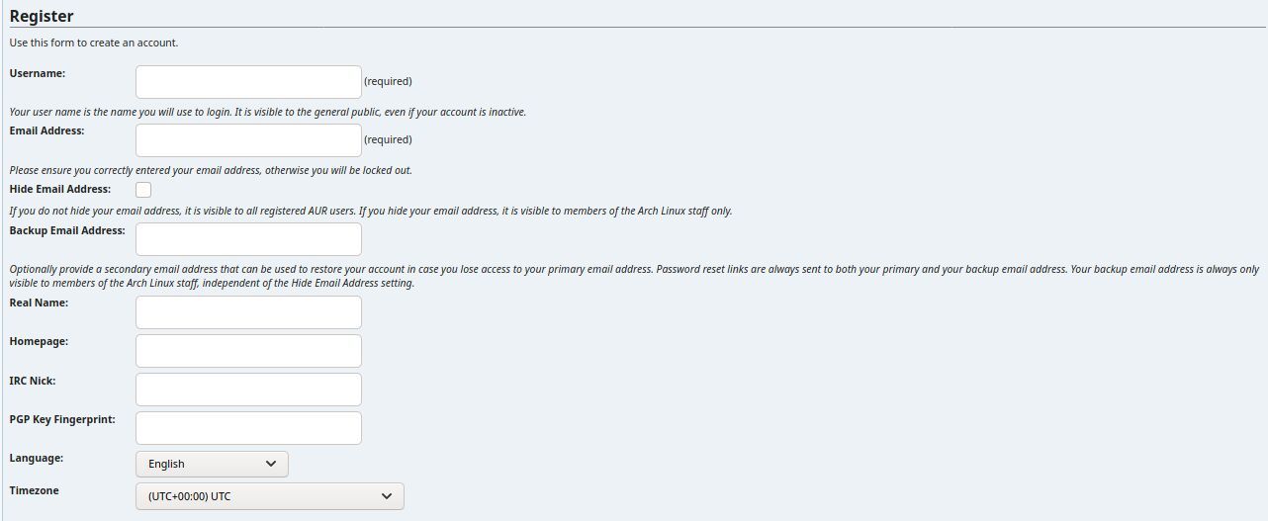1268x521 pixels.
Task: Click into the Email Address field
Action: 248,140
